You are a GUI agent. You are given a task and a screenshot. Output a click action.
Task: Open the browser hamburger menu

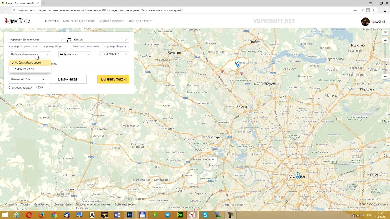370,3
